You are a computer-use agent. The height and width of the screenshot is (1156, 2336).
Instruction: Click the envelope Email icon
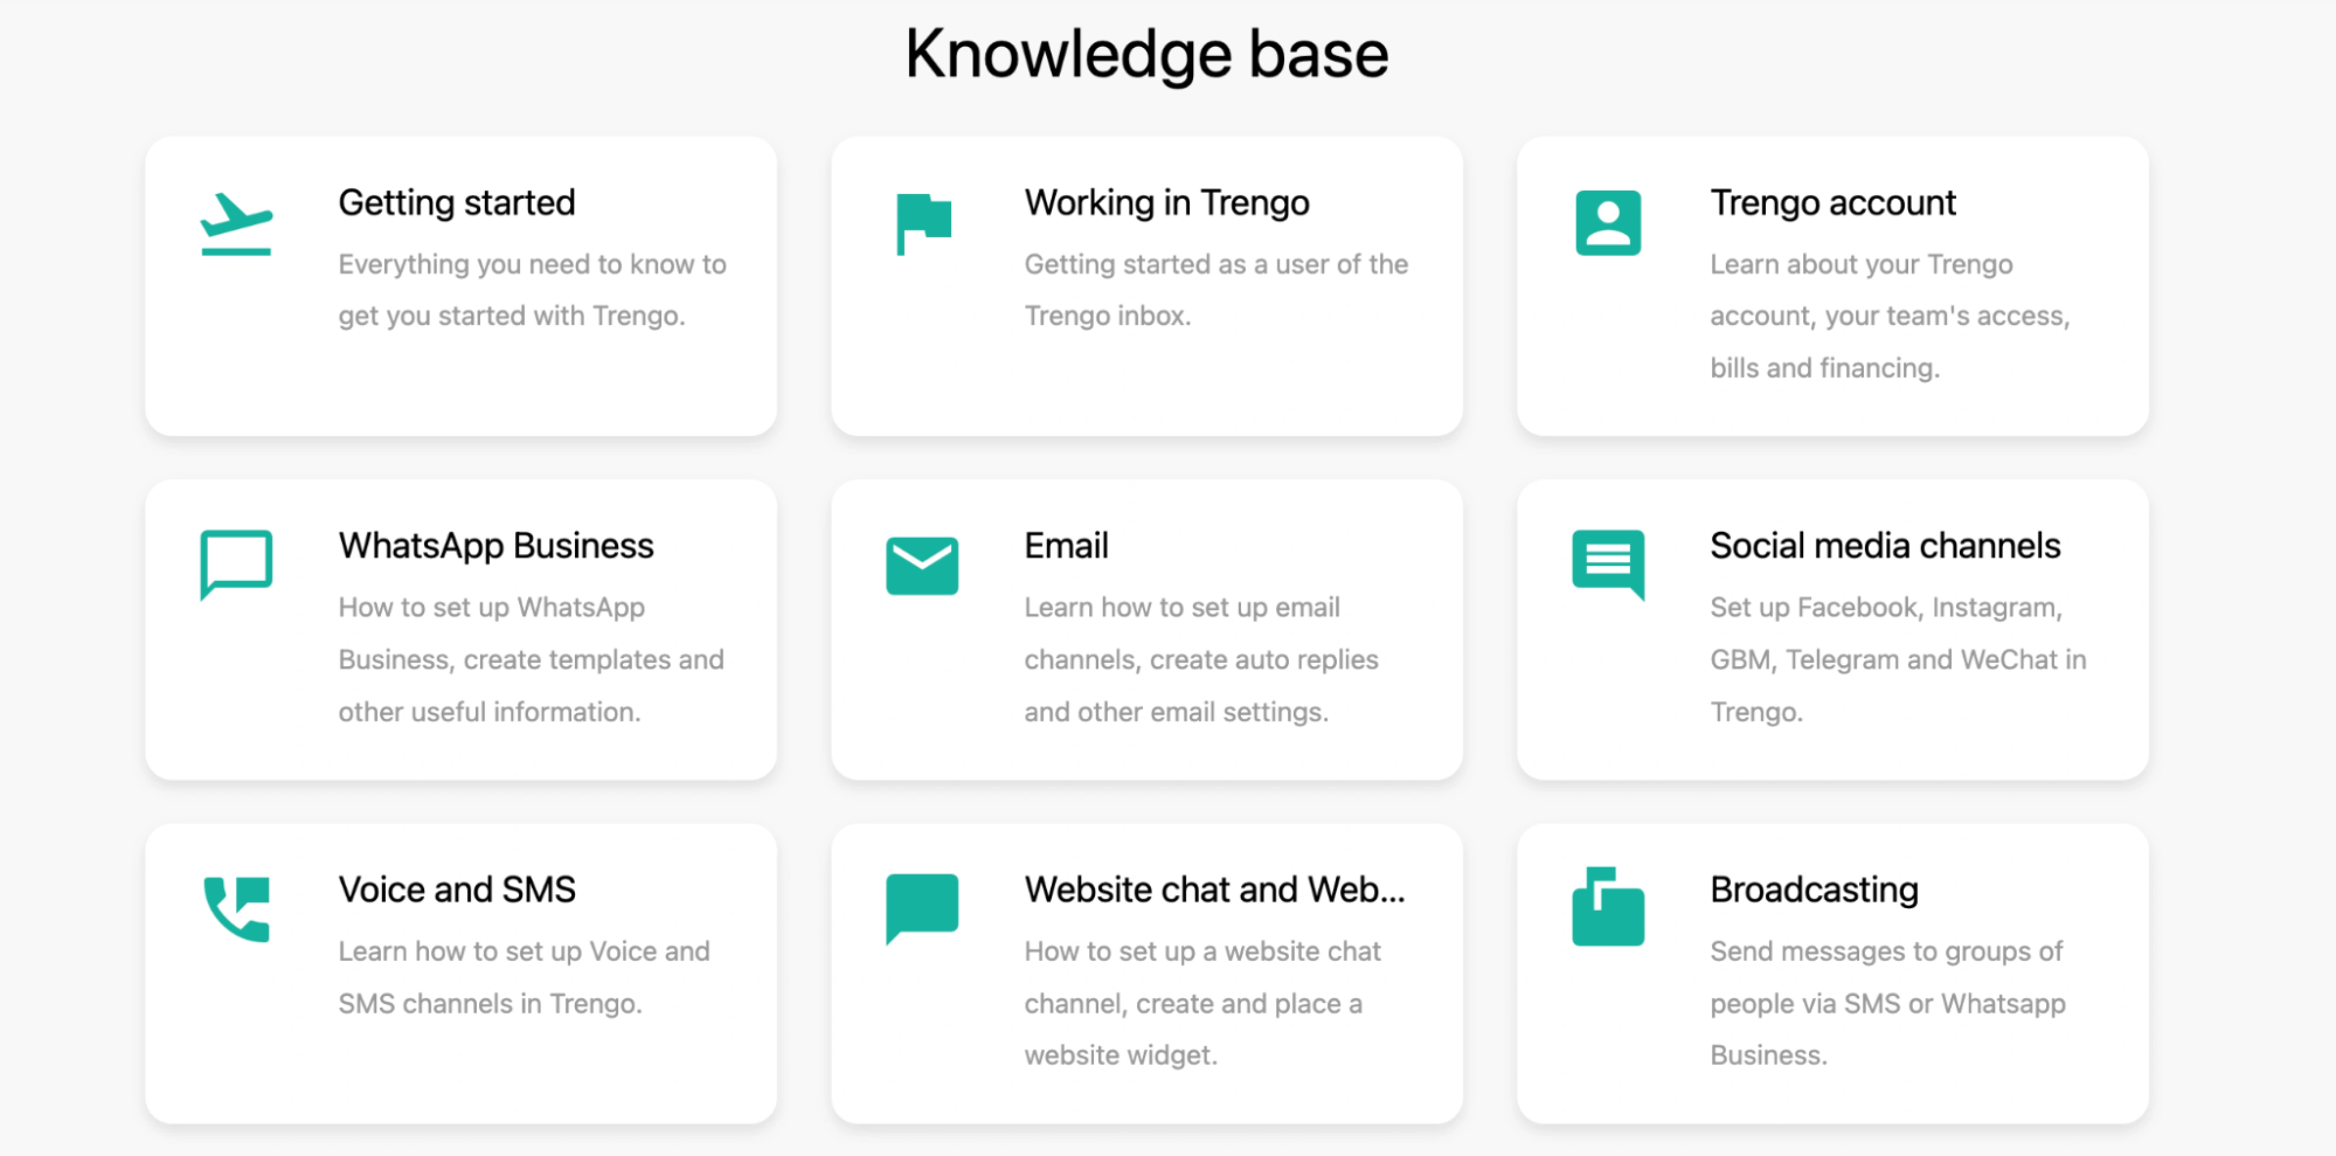point(922,565)
